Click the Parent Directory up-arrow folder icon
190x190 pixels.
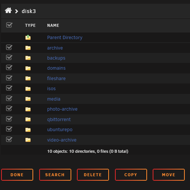click(x=28, y=37)
